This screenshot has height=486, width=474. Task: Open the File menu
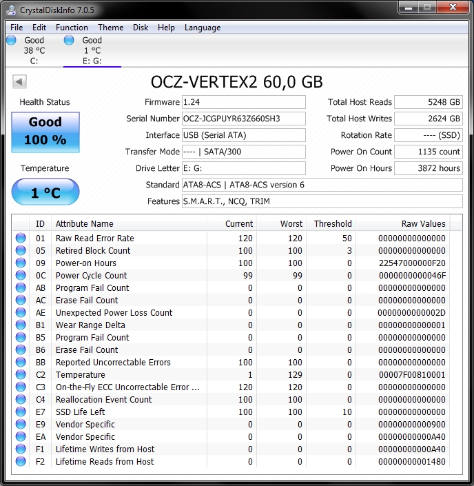[17, 28]
